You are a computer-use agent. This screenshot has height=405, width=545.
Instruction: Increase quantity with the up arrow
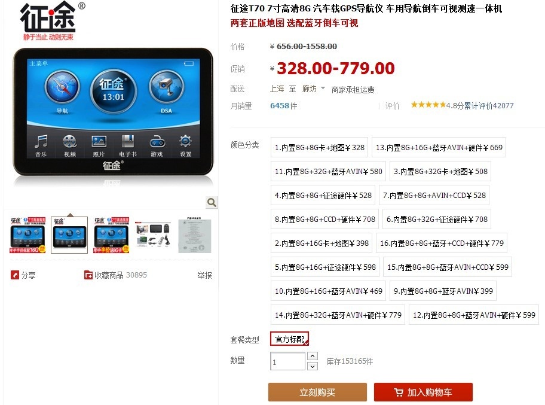[x=313, y=356]
